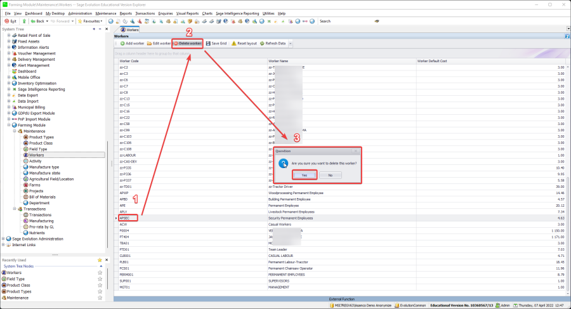Screen dimensions: 571x309
Task: Click the Add worker toolbar button
Action: pyautogui.click(x=131, y=43)
